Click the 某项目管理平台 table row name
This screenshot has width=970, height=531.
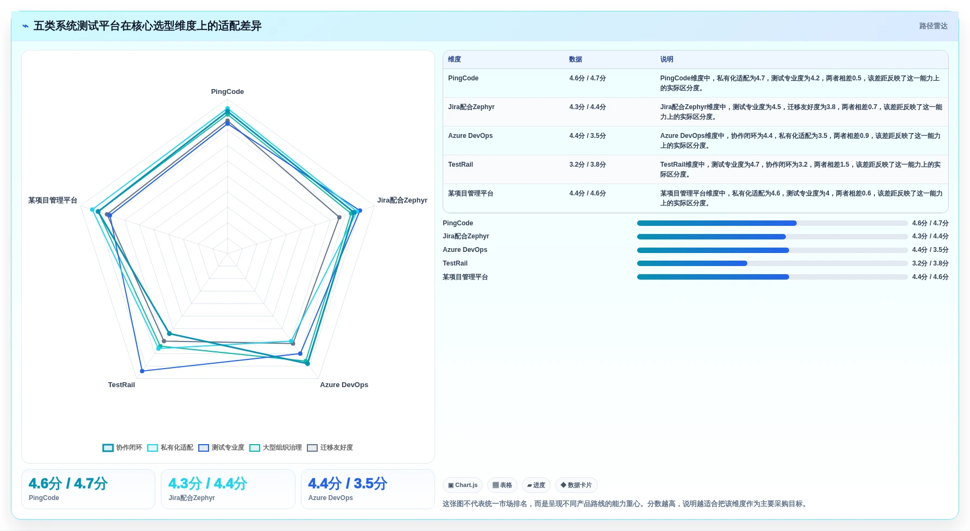[471, 193]
